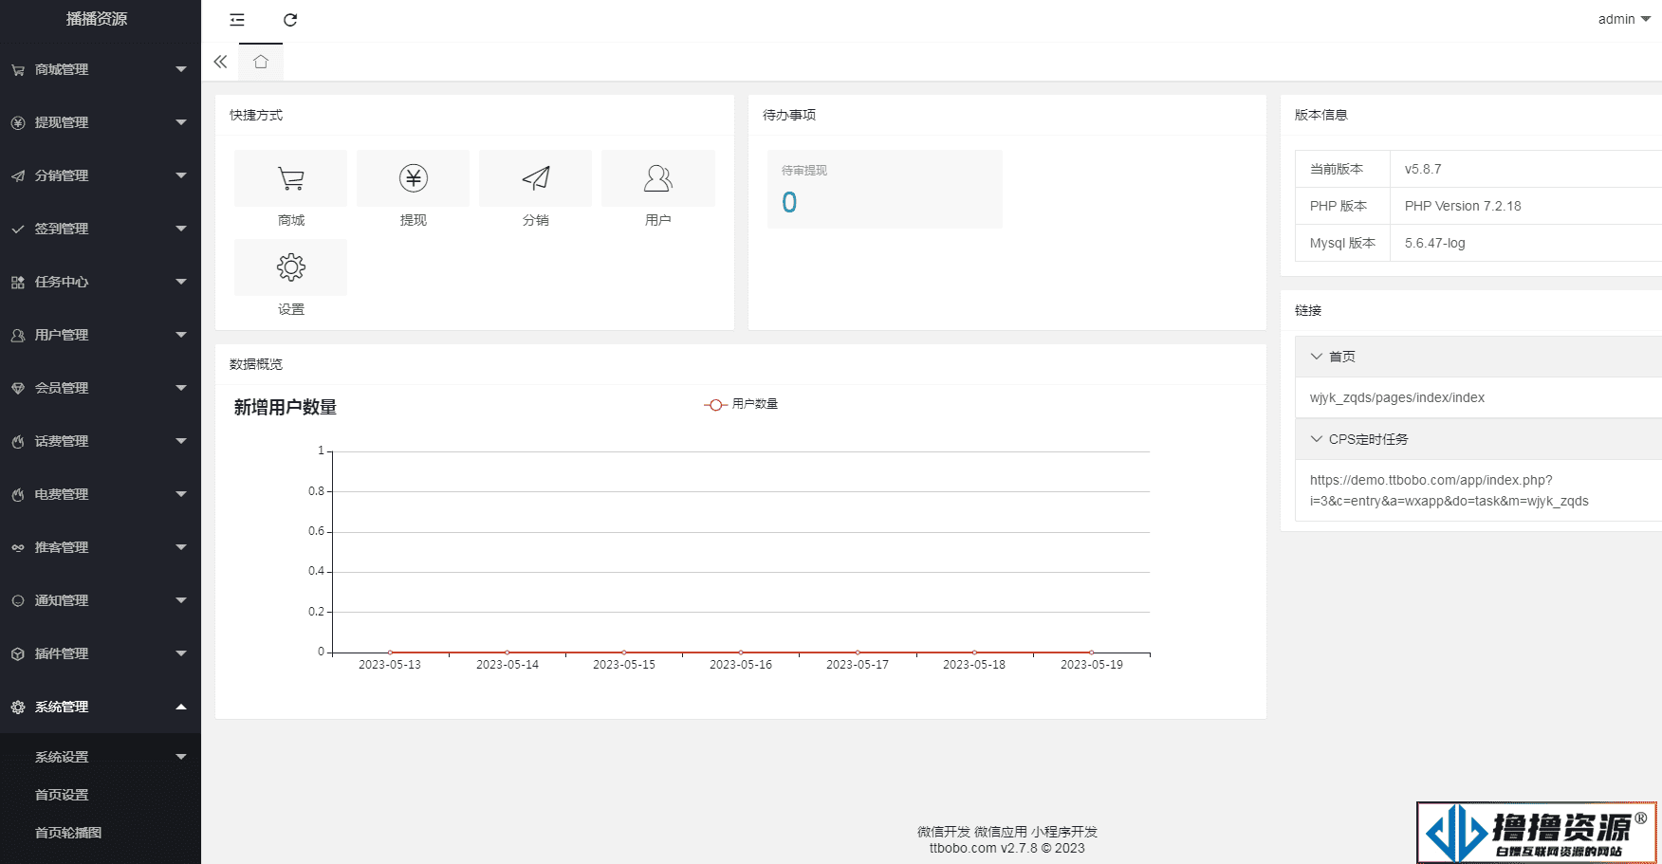Open 插件管理 menu item
The width and height of the screenshot is (1662, 864).
click(101, 653)
